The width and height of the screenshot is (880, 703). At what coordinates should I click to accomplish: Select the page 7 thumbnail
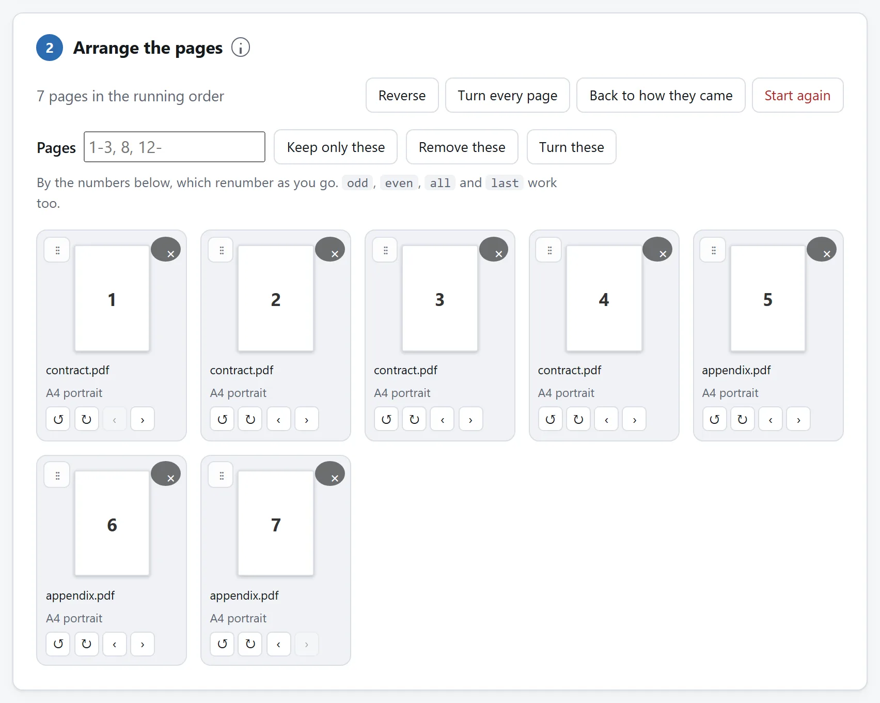(x=276, y=523)
